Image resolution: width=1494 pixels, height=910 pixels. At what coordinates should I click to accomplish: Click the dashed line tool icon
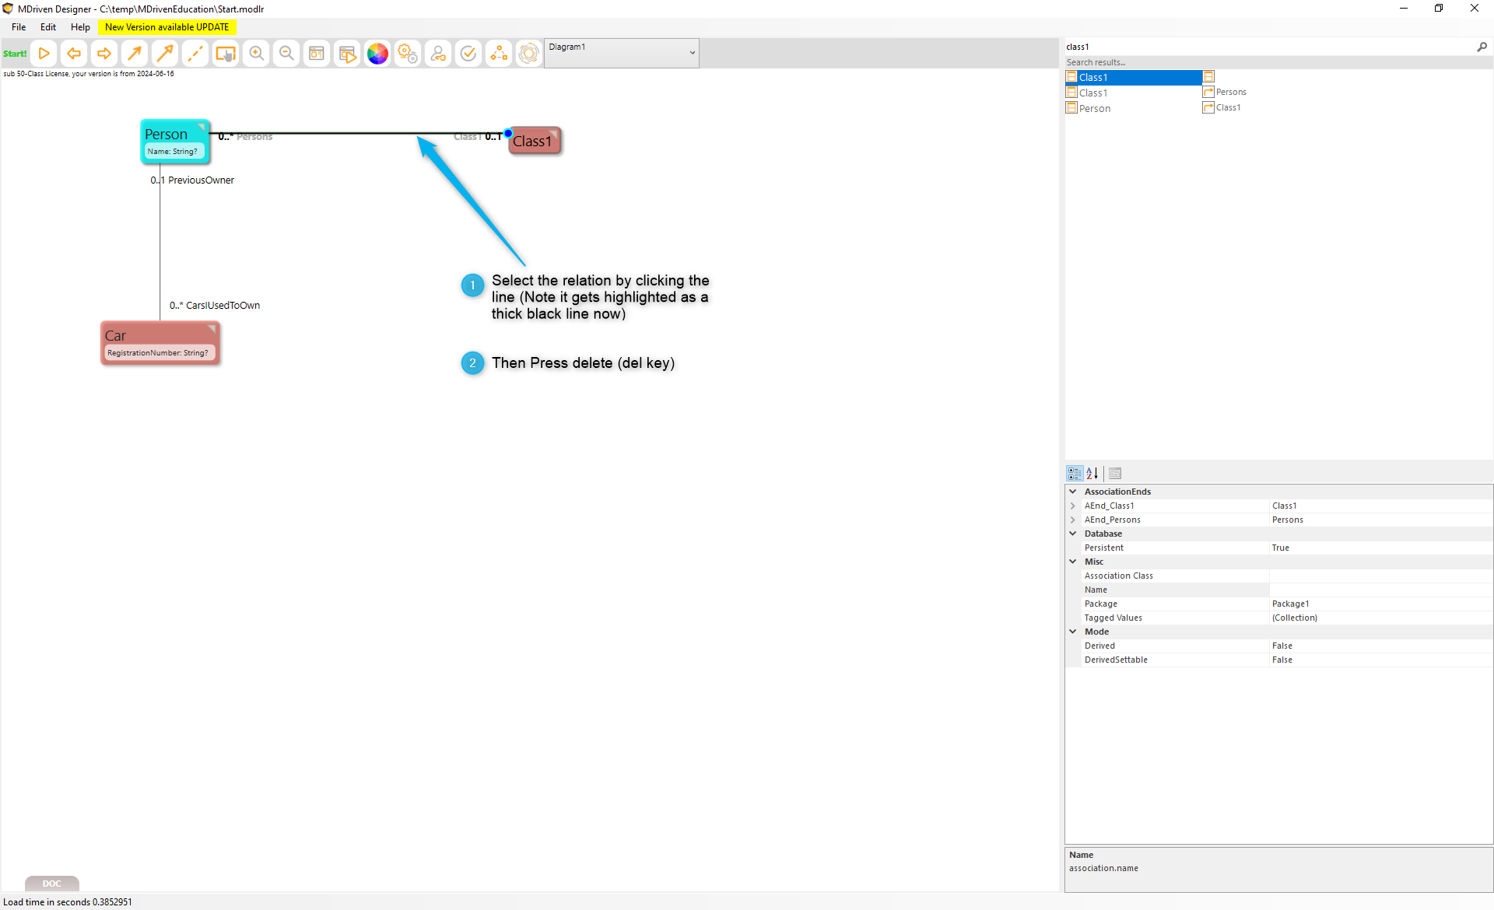coord(195,54)
